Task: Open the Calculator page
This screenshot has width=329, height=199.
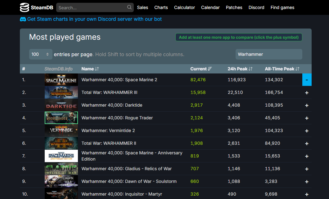Action: [x=184, y=7]
